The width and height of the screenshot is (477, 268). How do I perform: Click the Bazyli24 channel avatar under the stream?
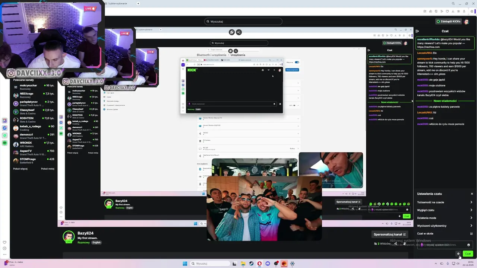69,237
